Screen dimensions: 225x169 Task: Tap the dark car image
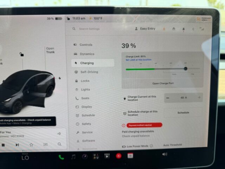click(27, 92)
